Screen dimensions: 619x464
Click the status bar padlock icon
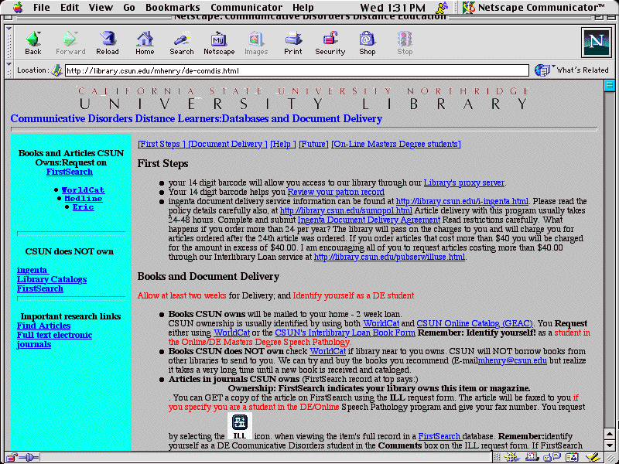coord(12,458)
